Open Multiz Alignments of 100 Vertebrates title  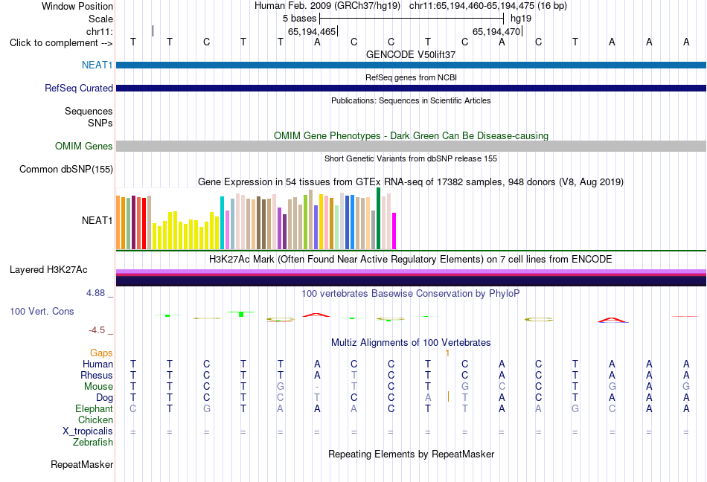click(x=411, y=342)
